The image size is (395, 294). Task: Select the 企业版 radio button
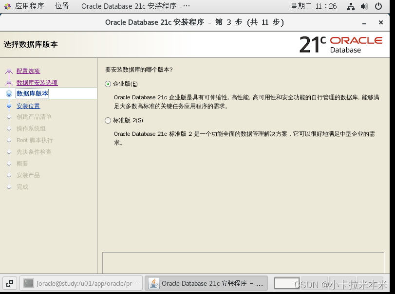pos(107,84)
